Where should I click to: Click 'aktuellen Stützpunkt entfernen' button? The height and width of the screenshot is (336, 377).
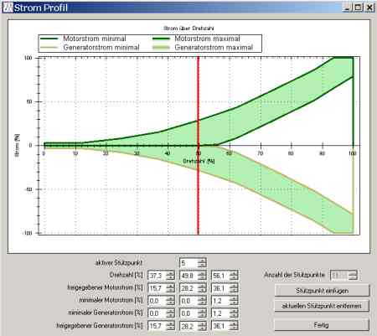pos(322,306)
